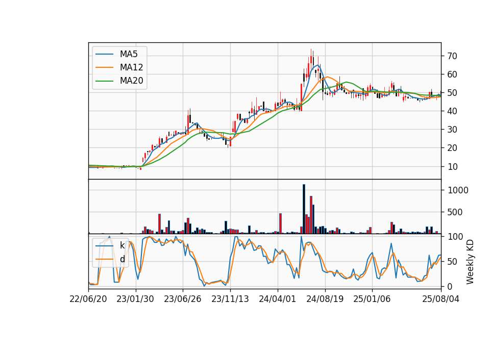Click the 22/06/20 date tick label
Screen dimensions: 490x352
tap(88, 299)
